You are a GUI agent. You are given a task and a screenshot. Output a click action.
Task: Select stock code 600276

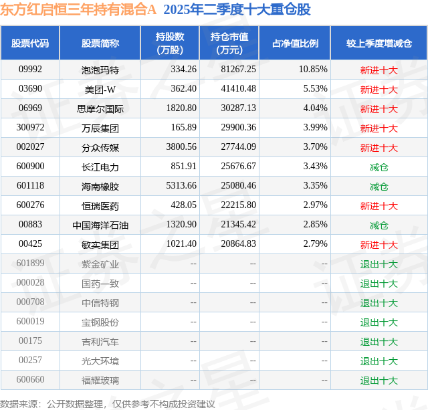(30, 205)
